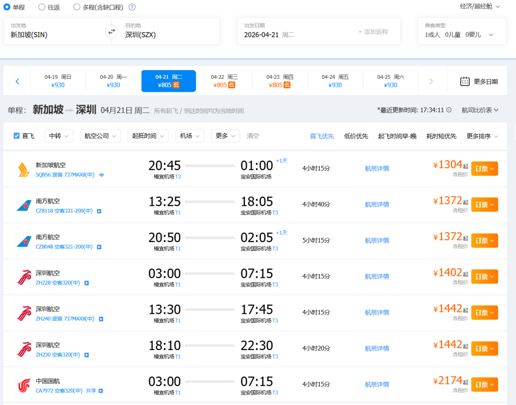Screen dimensions: 516x405
Task: Open 航班详情 for flight ZH228
Action: tap(376, 277)
